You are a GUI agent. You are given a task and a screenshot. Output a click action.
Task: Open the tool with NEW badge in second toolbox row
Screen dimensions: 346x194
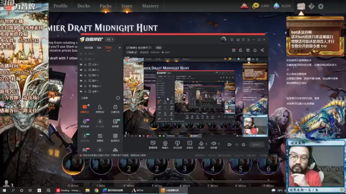coord(115,123)
